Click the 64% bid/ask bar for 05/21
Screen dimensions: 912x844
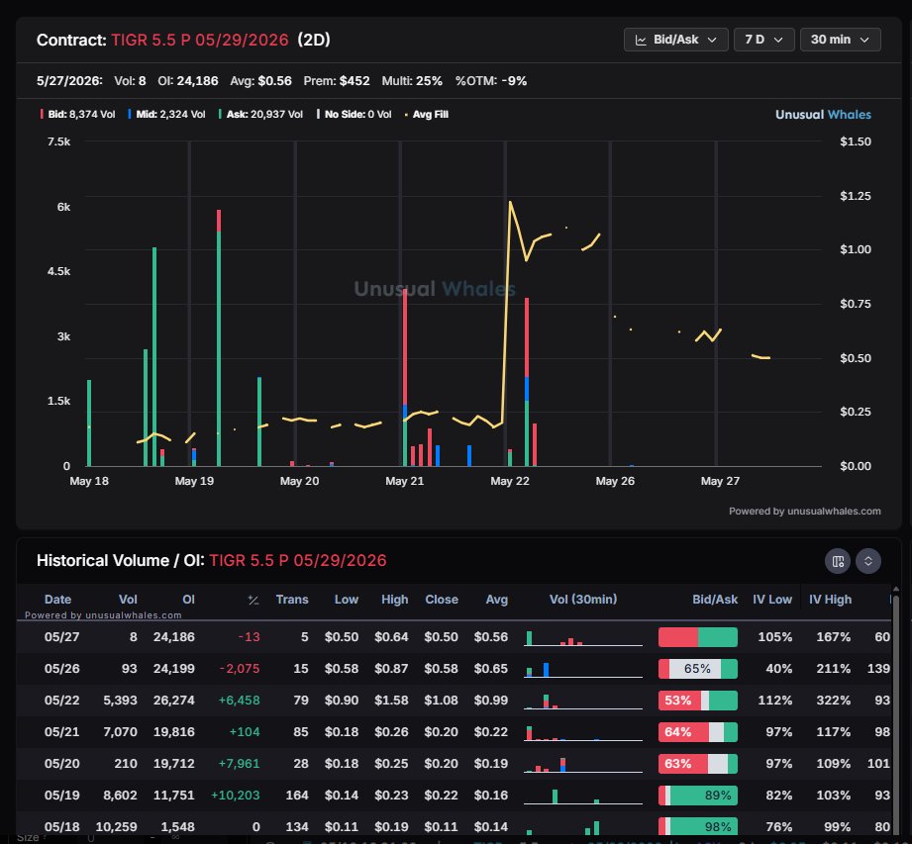(x=698, y=732)
